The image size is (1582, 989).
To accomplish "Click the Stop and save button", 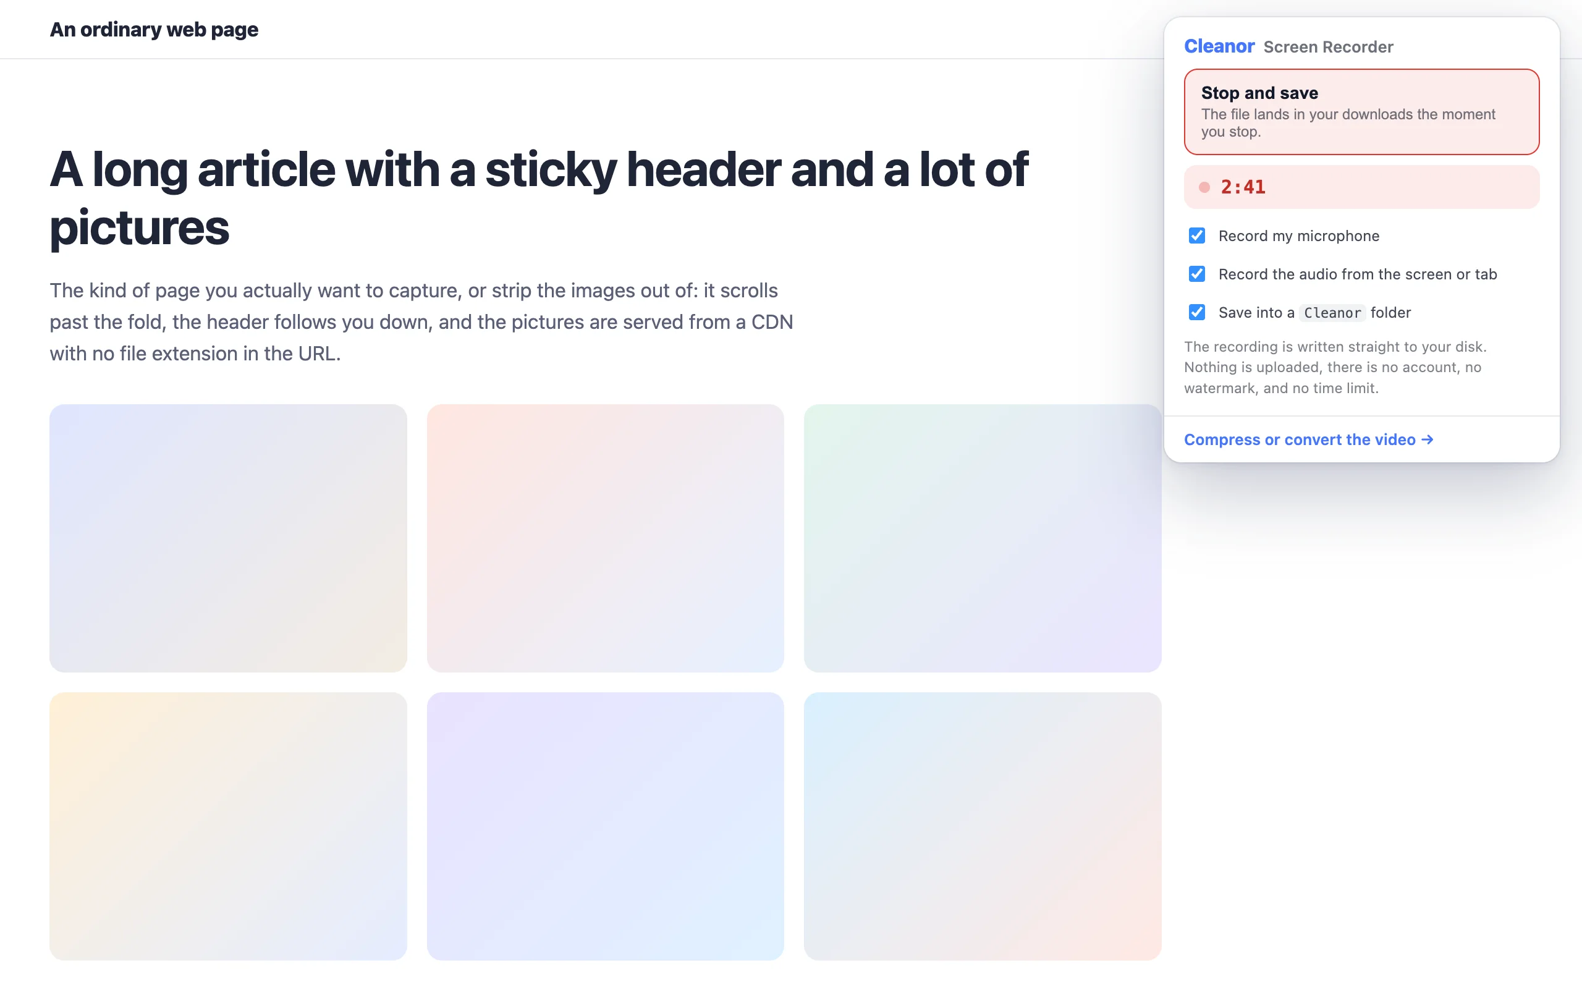I will (x=1361, y=112).
